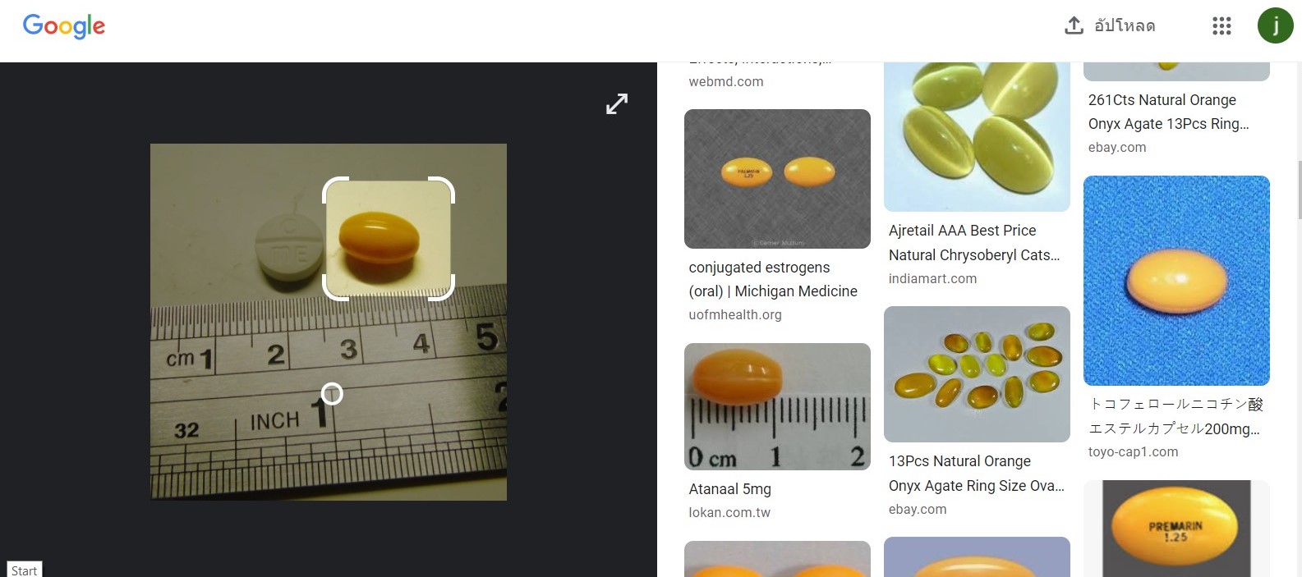Open the Atanaal 5mg result title
This screenshot has width=1302, height=577.
pos(729,489)
